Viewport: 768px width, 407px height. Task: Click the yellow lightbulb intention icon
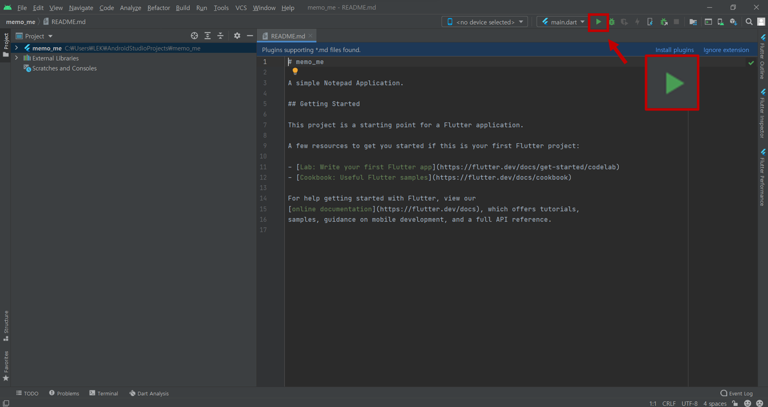pyautogui.click(x=295, y=72)
